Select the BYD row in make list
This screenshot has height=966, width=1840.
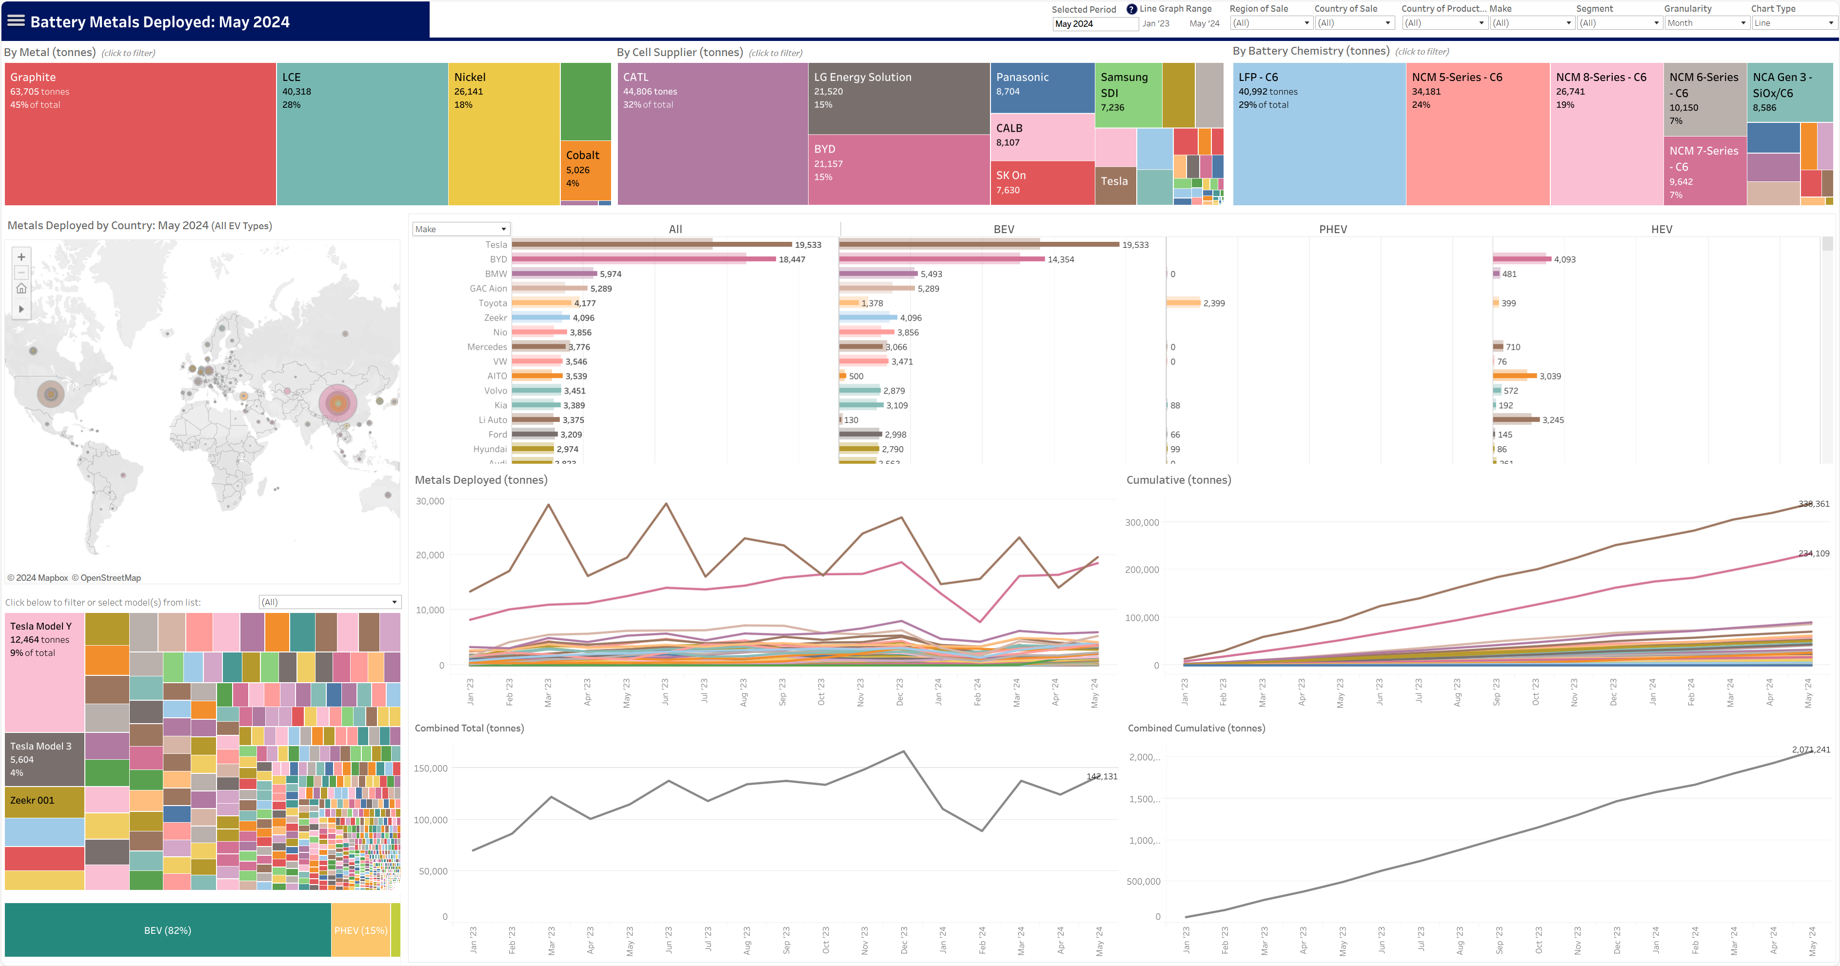(498, 259)
